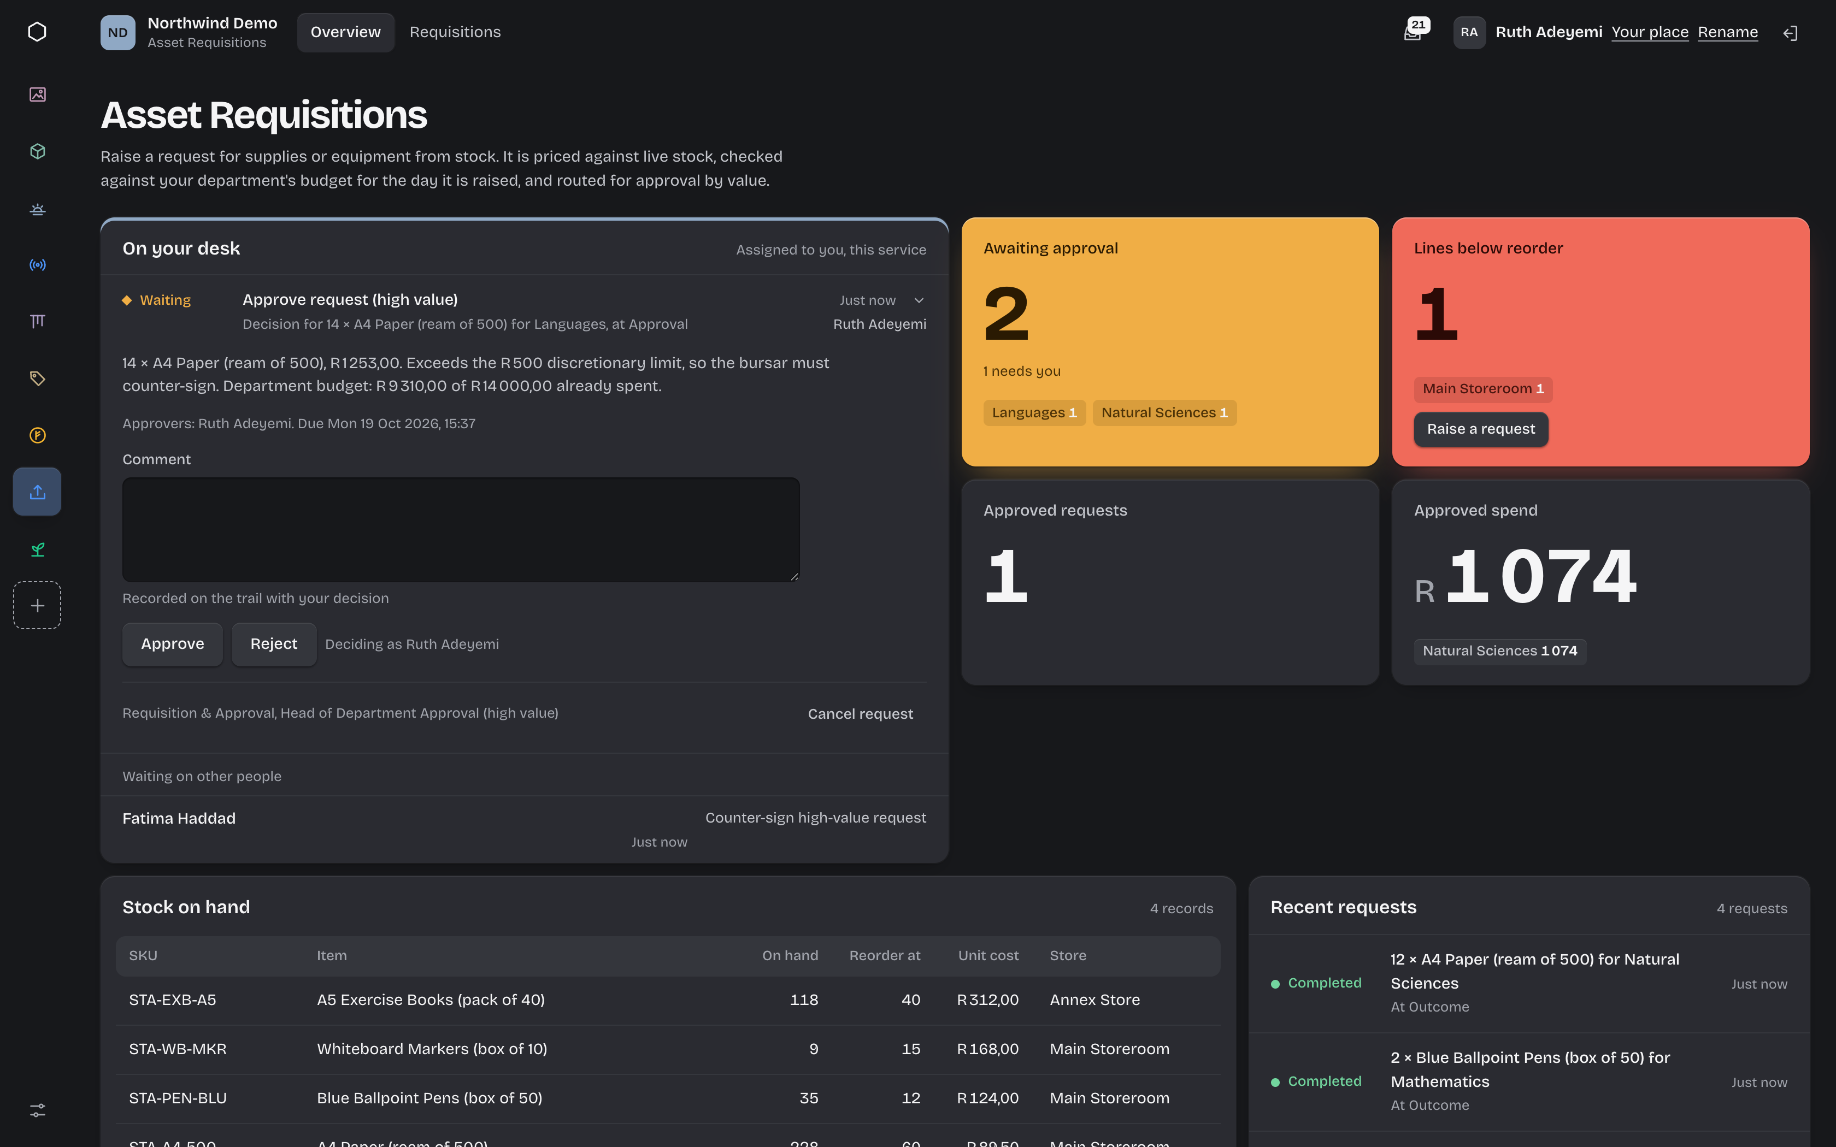Image resolution: width=1836 pixels, height=1147 pixels.
Task: Click the Ruth Adeyemi user name in header
Action: pos(1549,33)
